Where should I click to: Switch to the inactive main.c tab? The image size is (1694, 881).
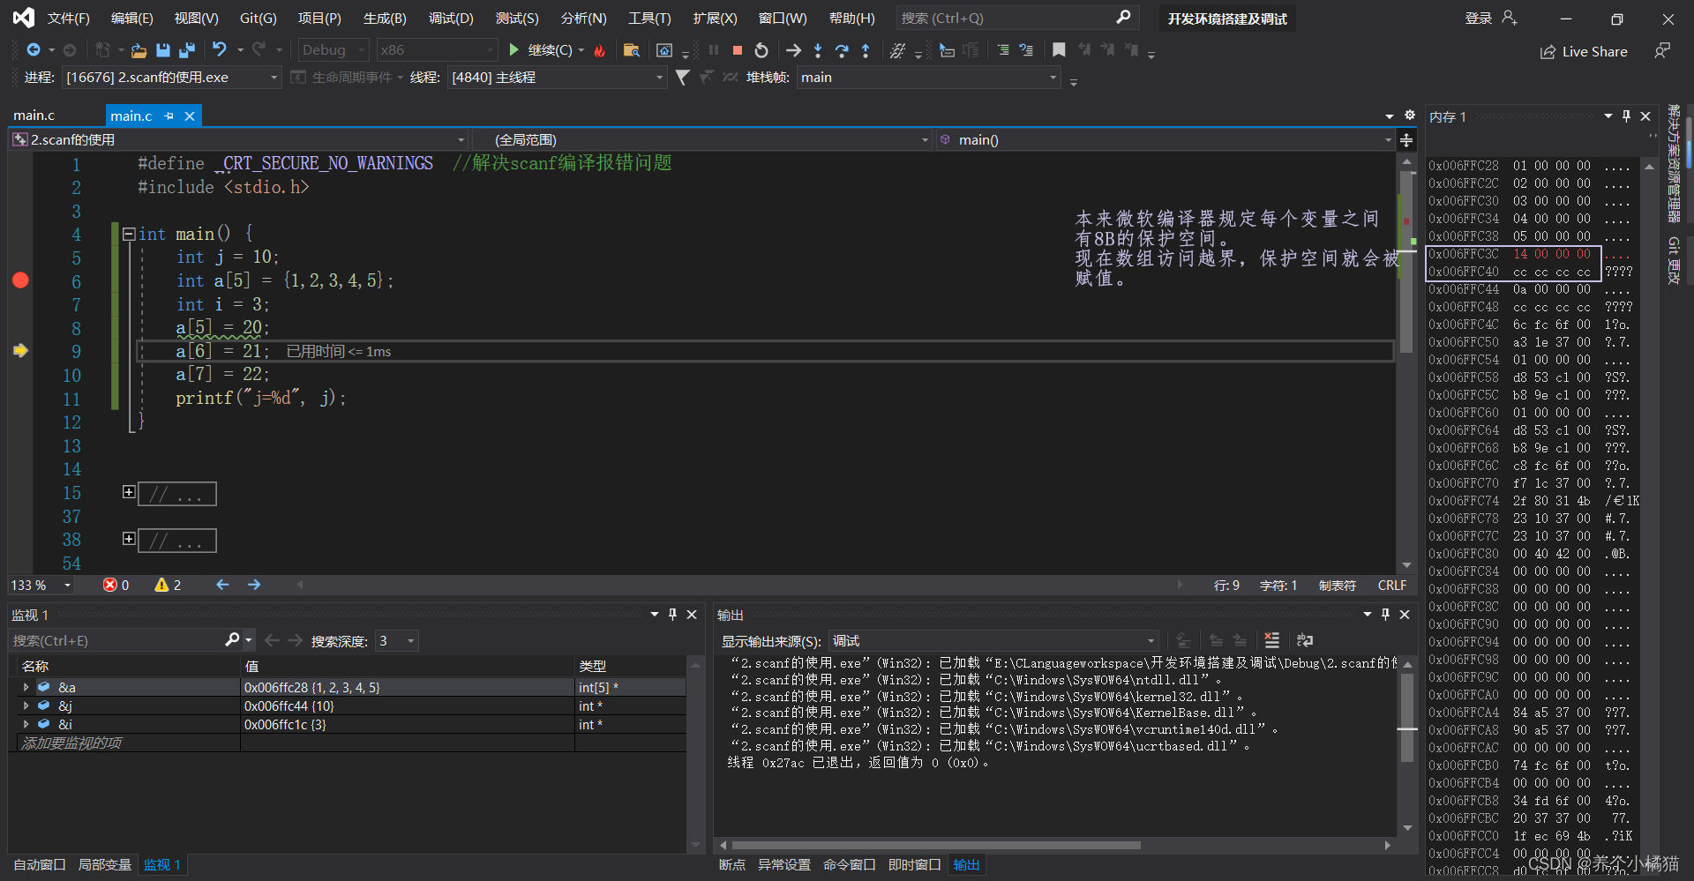(x=34, y=116)
